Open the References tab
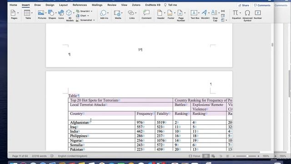This screenshot has height=164, width=291. (x=80, y=5)
